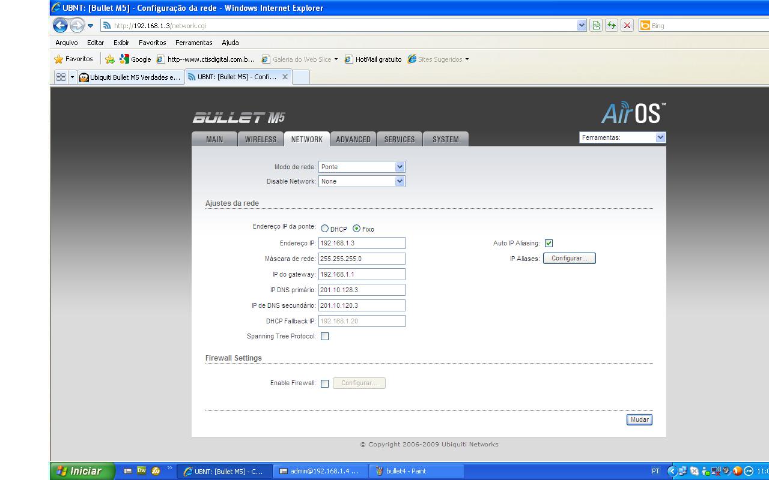The width and height of the screenshot is (769, 480).
Task: Click the DHCP Fallback IP field
Action: (362, 321)
